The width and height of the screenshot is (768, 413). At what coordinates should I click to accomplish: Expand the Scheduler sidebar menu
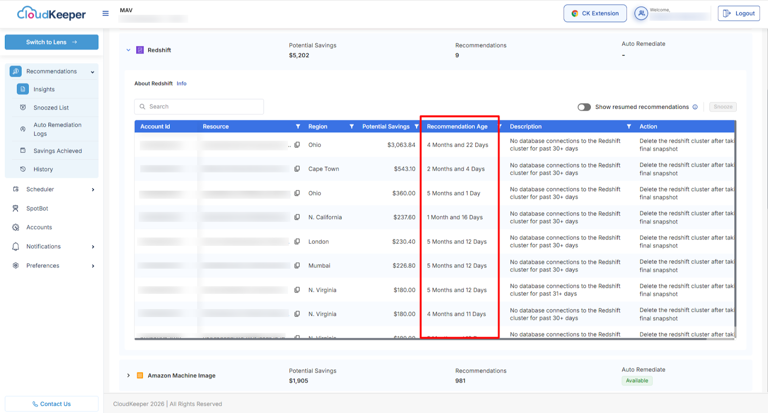pos(93,189)
